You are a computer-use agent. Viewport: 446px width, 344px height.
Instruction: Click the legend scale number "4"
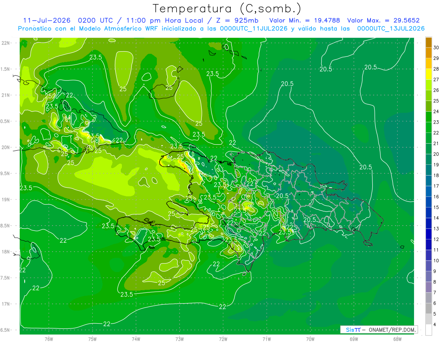(x=435, y=324)
